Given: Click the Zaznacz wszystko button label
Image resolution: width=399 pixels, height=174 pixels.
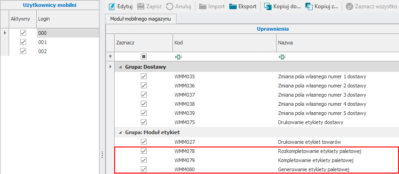Looking at the screenshot, I should 376,6.
